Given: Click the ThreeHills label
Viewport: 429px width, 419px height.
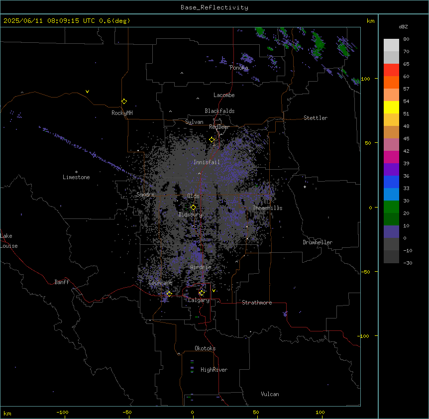Looking at the screenshot, I should click(x=267, y=208).
